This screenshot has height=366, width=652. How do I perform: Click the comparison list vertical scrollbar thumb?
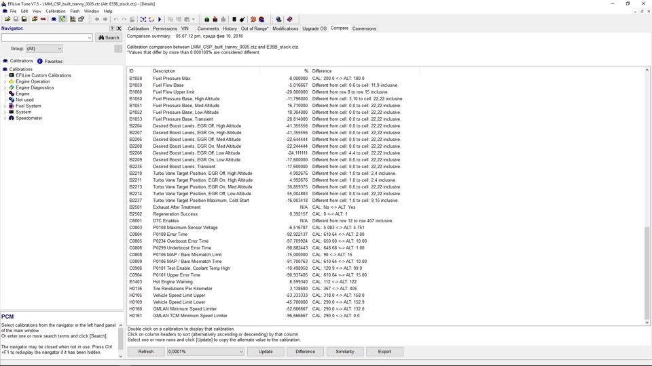click(x=647, y=272)
